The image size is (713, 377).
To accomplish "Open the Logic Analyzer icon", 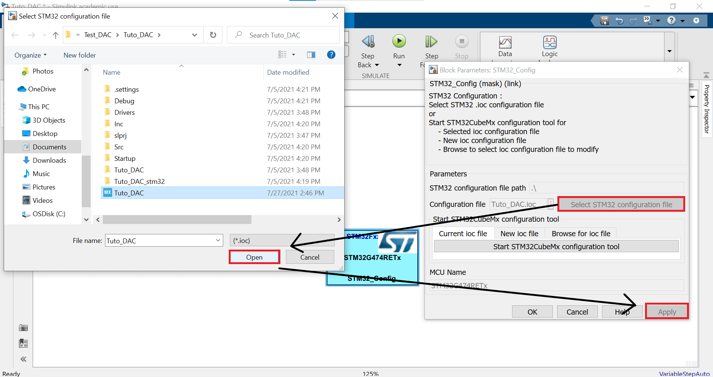I will coord(550,42).
